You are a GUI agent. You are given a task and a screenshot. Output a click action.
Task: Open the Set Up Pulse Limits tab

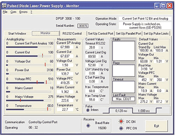(156, 34)
